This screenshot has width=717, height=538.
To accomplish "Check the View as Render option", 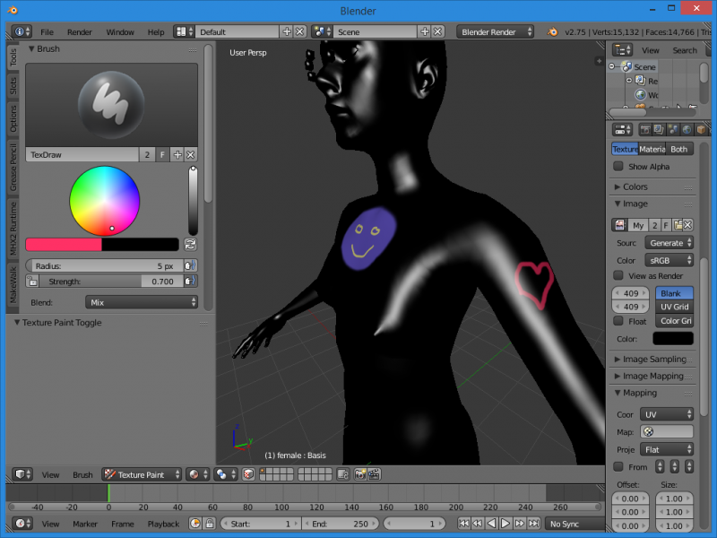I will coord(618,275).
